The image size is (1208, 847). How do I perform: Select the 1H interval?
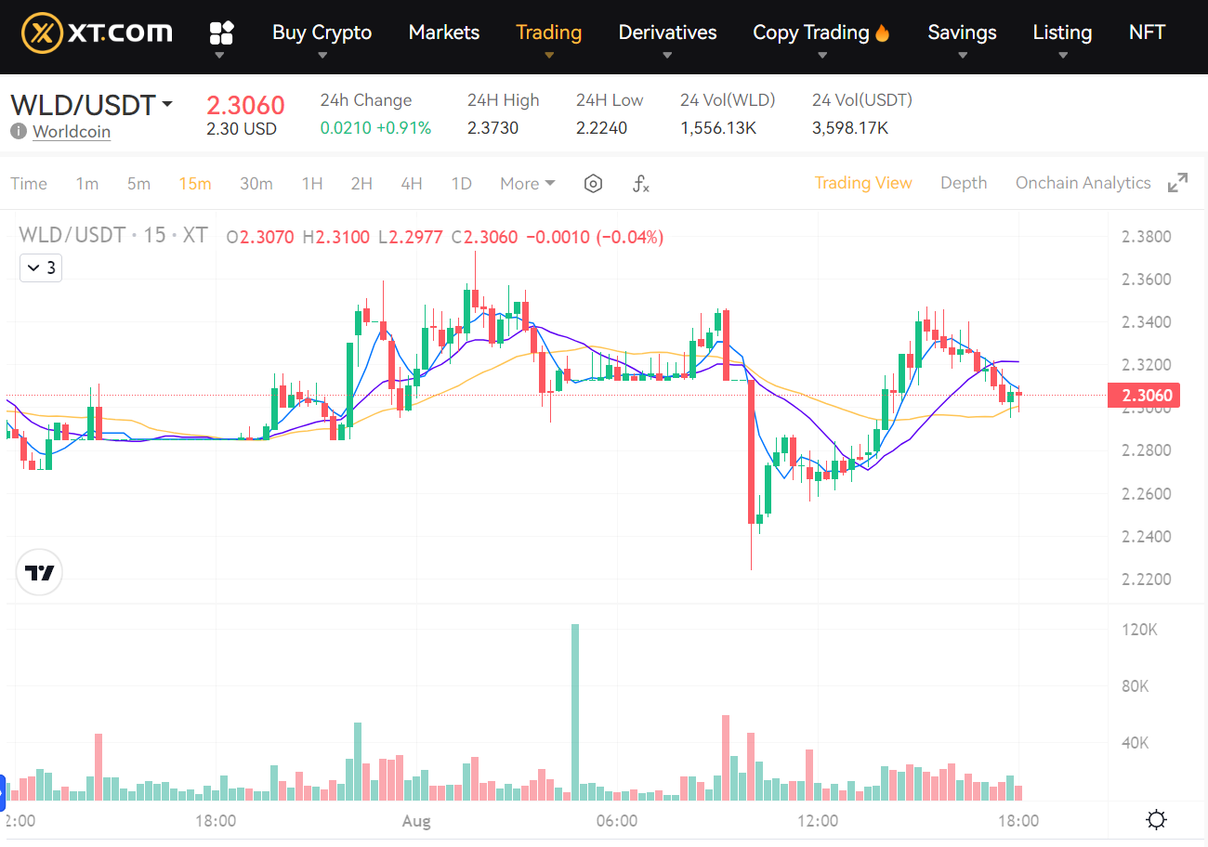pos(312,183)
